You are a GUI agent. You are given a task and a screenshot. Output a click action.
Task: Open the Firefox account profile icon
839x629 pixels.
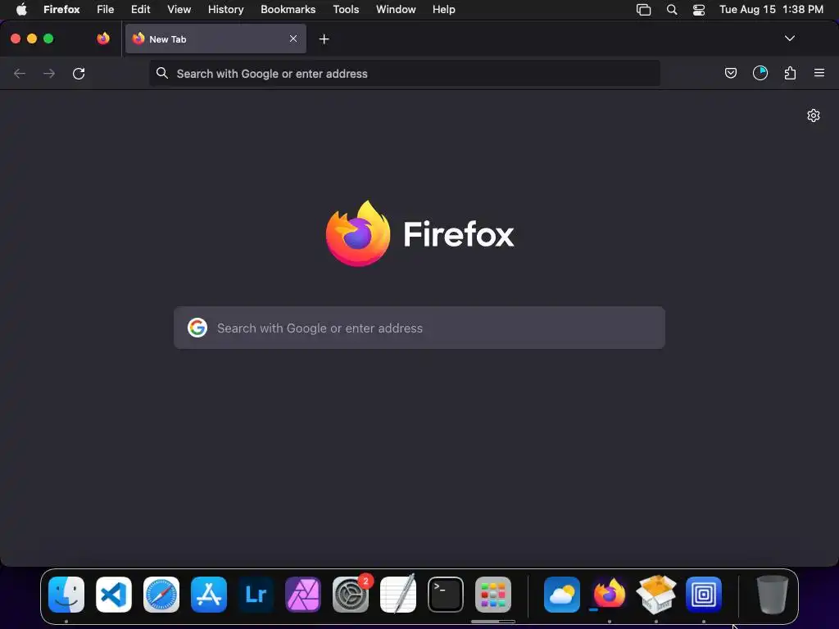click(760, 73)
